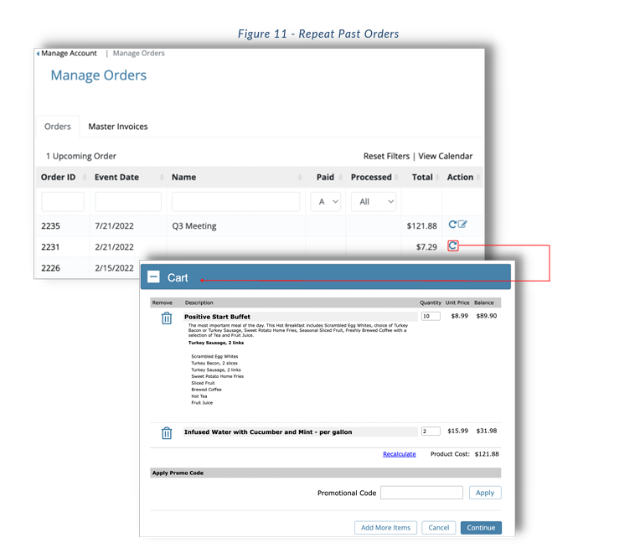Click event date 7/21/2022
Image resolution: width=640 pixels, height=553 pixels.
114,226
